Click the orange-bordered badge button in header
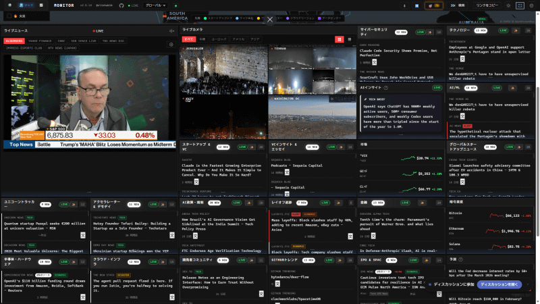540x304 pixels. pos(434,5)
